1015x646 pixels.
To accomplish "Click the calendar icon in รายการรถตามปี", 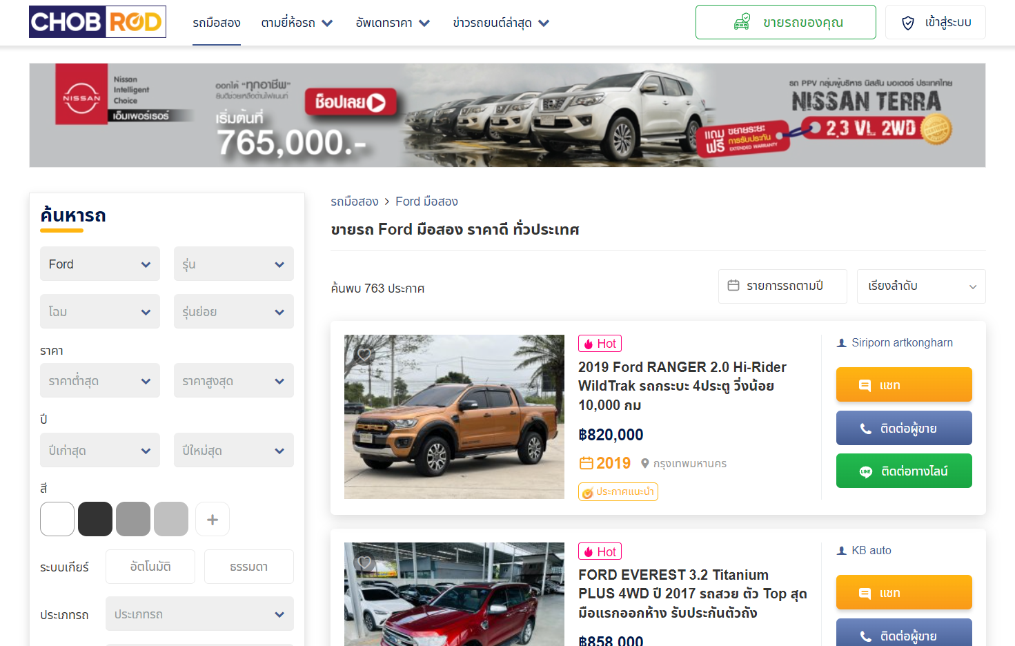I will [x=733, y=286].
